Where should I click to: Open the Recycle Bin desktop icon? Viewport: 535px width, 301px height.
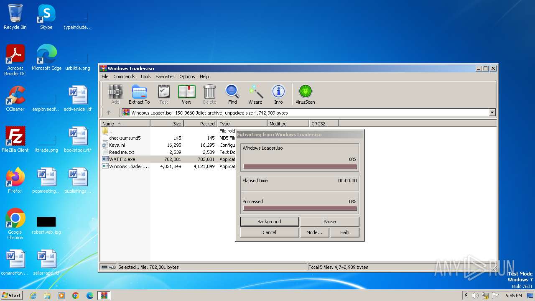click(15, 17)
